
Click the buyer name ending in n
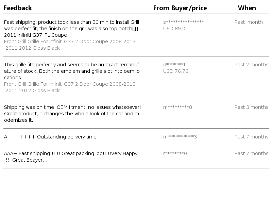(x=184, y=22)
